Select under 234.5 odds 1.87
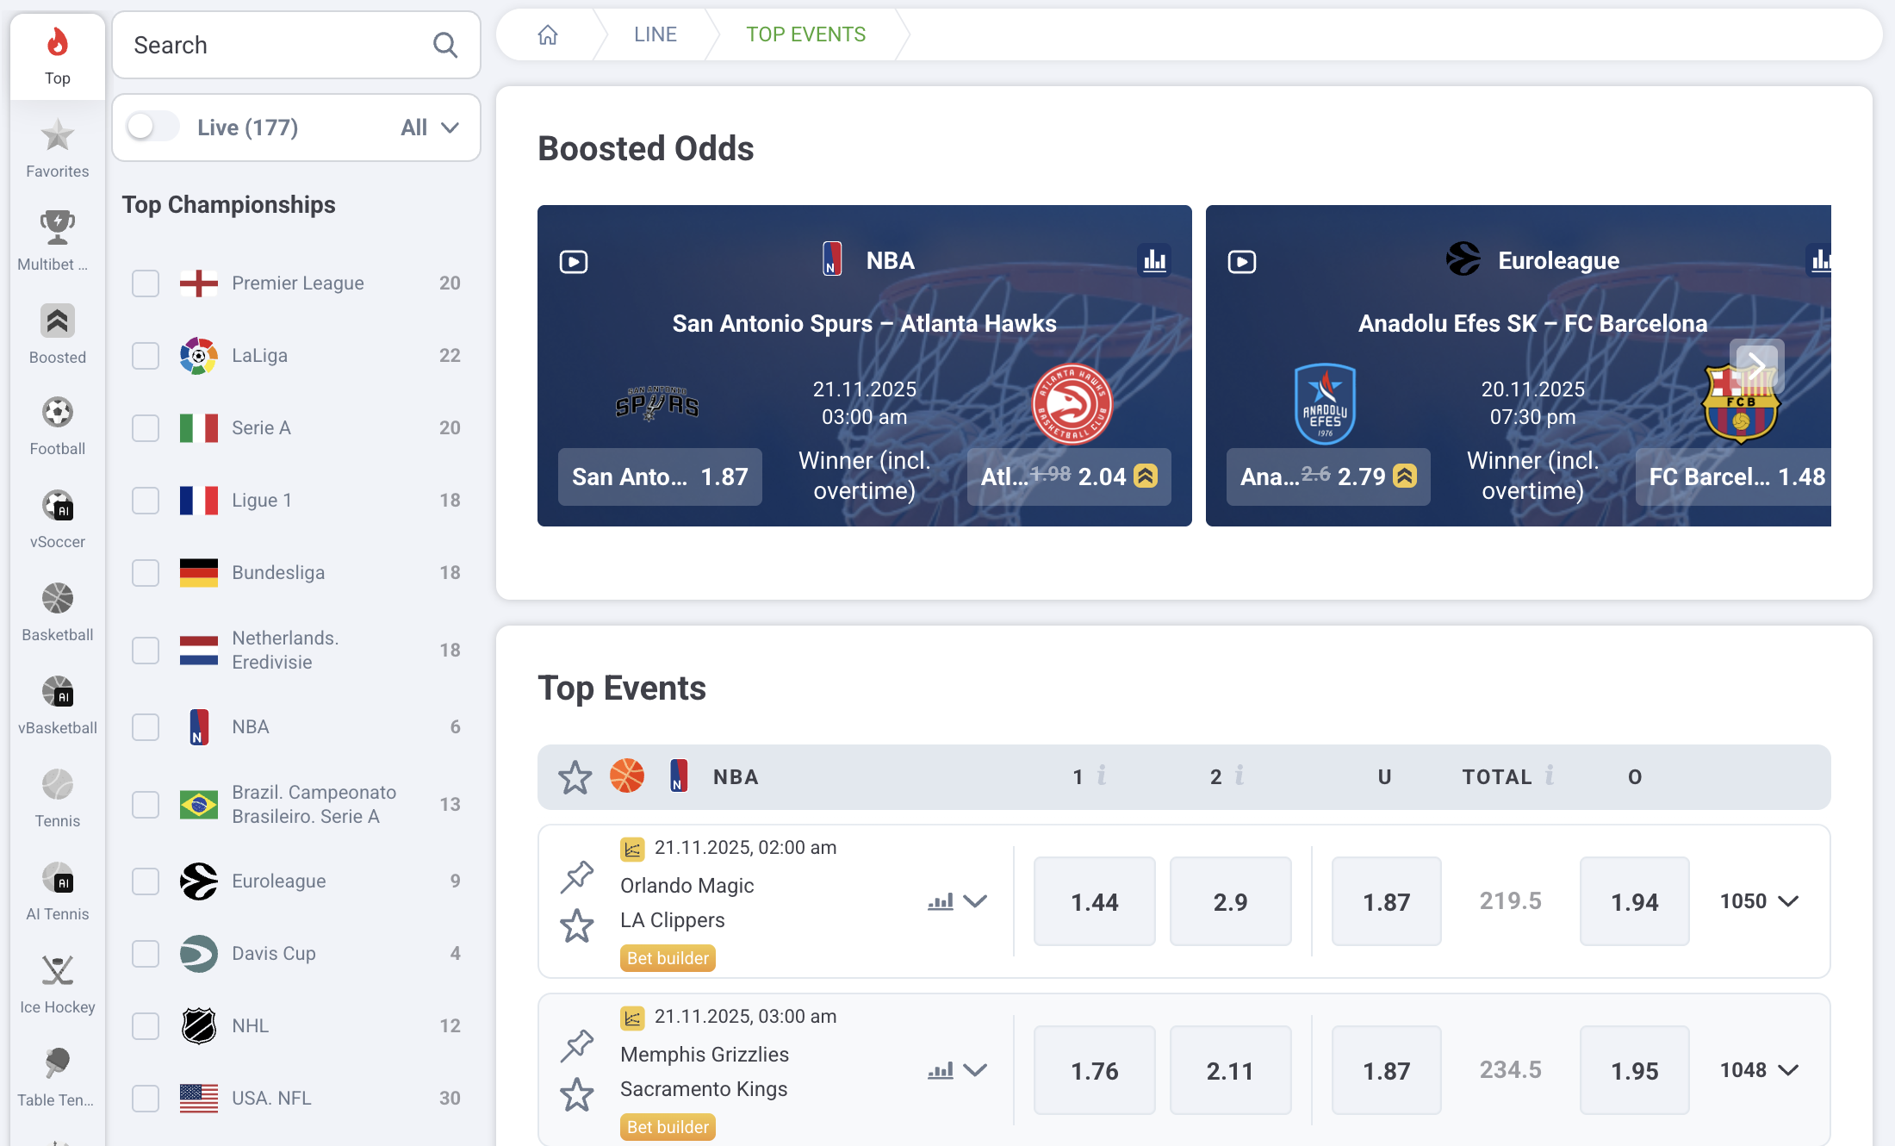 [1387, 1070]
